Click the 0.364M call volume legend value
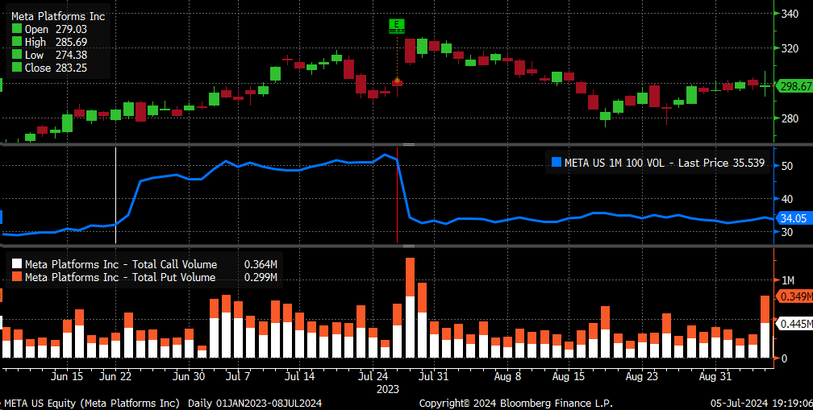Image resolution: width=813 pixels, height=410 pixels. pyautogui.click(x=261, y=264)
